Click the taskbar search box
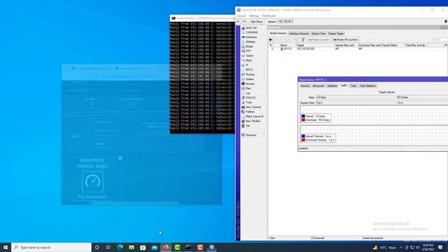 click(x=51, y=247)
